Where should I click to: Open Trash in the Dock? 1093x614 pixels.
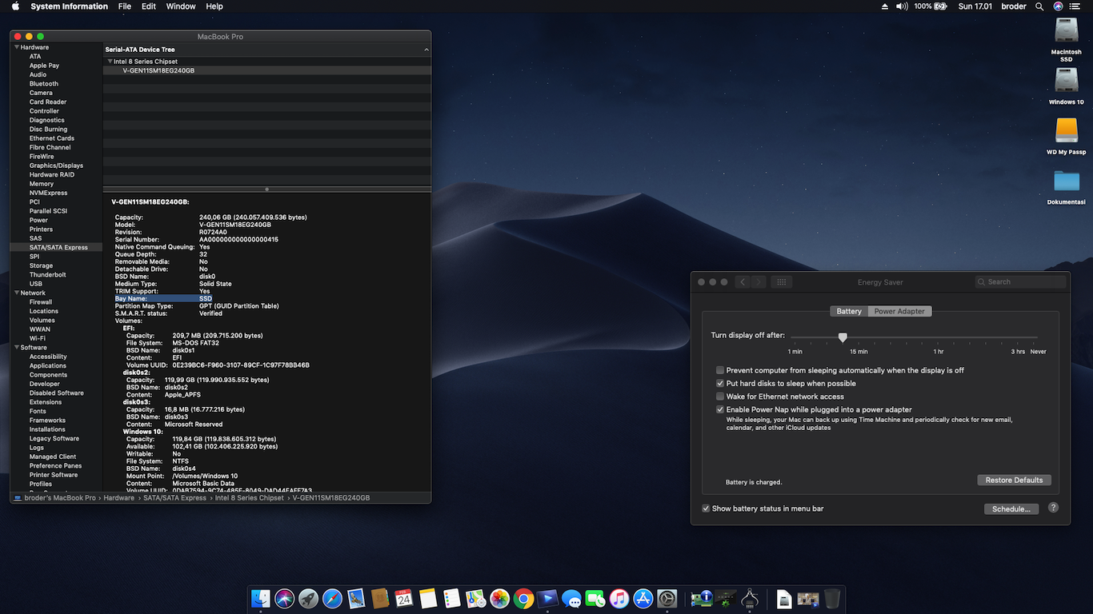[x=832, y=599]
